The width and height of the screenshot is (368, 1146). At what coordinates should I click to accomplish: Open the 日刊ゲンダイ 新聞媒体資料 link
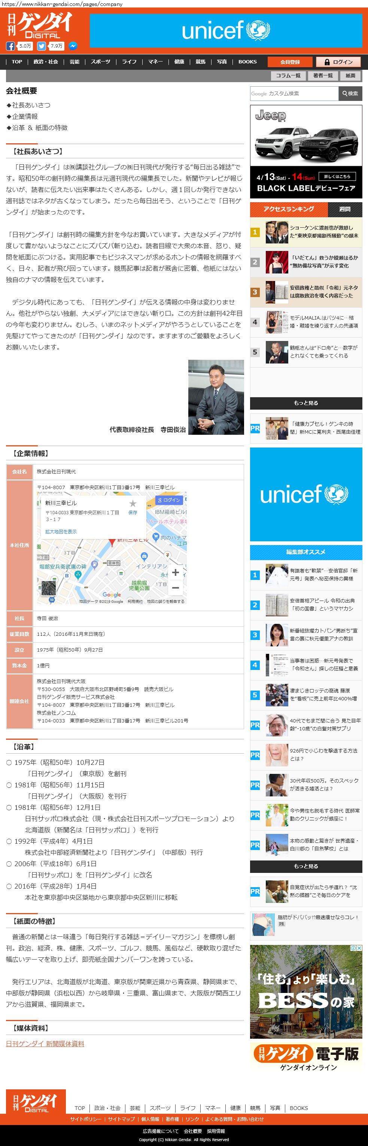tap(45, 1044)
